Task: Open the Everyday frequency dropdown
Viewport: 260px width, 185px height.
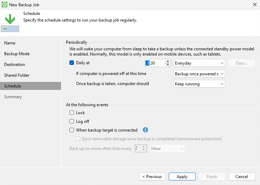Action: click(x=199, y=63)
